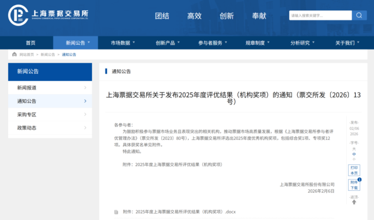Image resolution: width=374 pixels, height=220 pixels.
Task: Select 新闻报道 in the sidebar
Action: pos(50,87)
